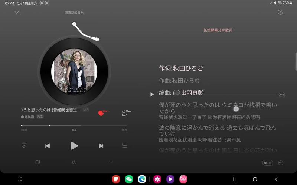The height and width of the screenshot is (185, 297).
Task: Tap translation 随着浪花起伏消没 叼啄着往昔飞离不见
Action: pos(200,140)
